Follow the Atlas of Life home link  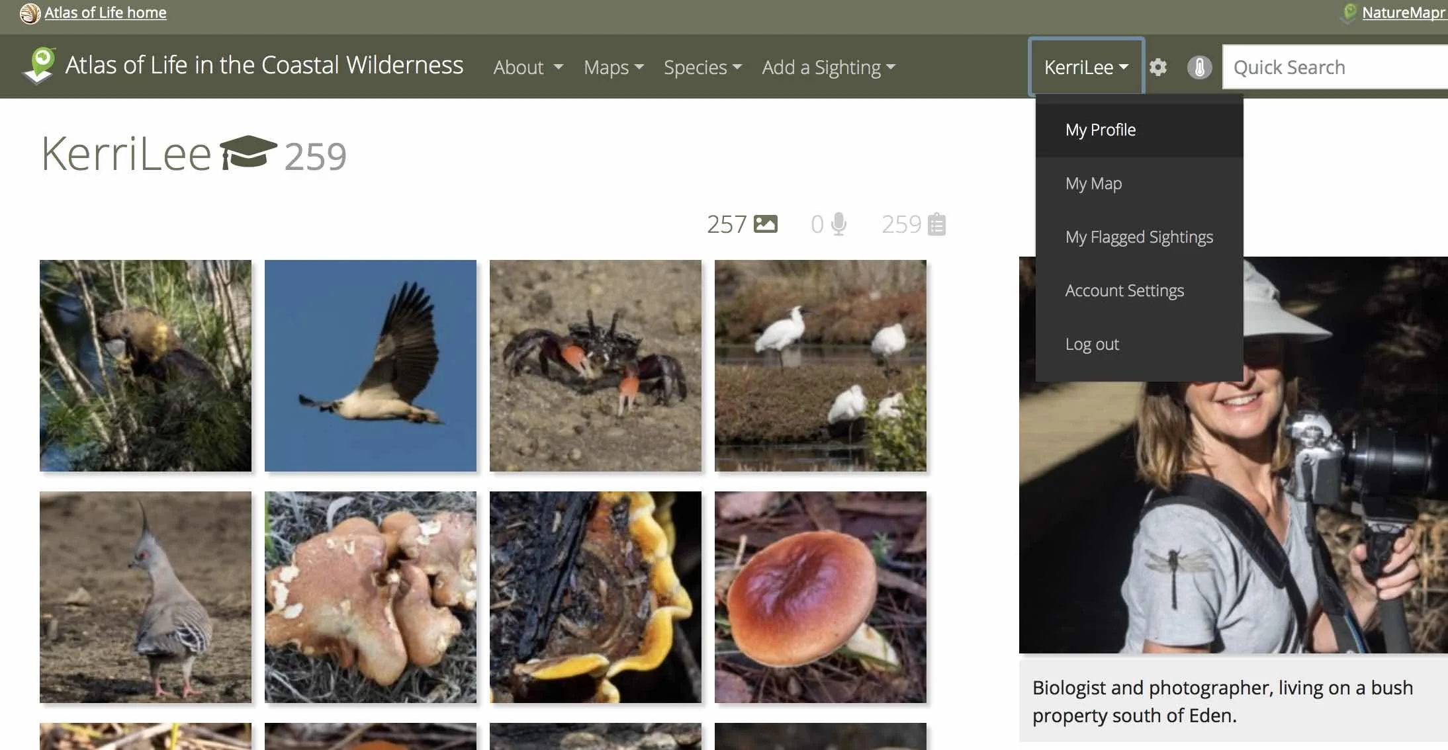[105, 13]
